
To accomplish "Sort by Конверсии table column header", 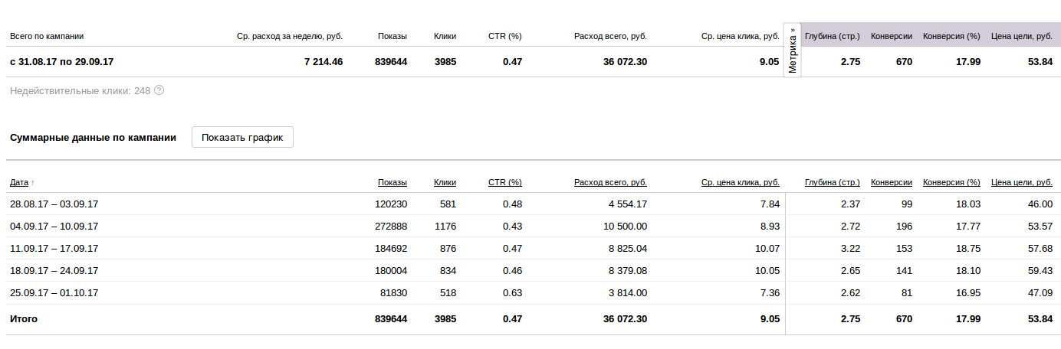I will tap(891, 183).
